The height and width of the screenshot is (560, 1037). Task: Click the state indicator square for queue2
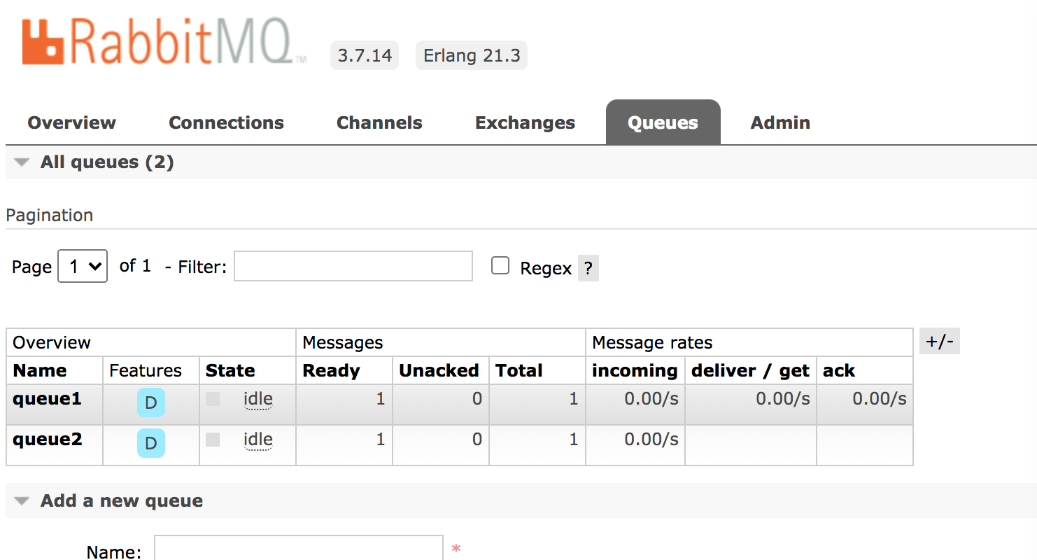[213, 440]
